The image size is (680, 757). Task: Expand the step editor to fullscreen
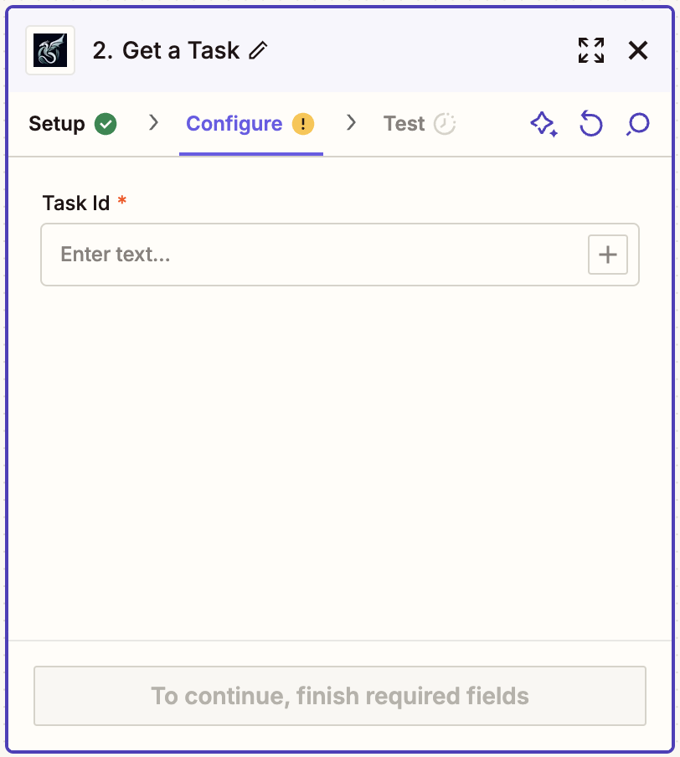(x=591, y=50)
